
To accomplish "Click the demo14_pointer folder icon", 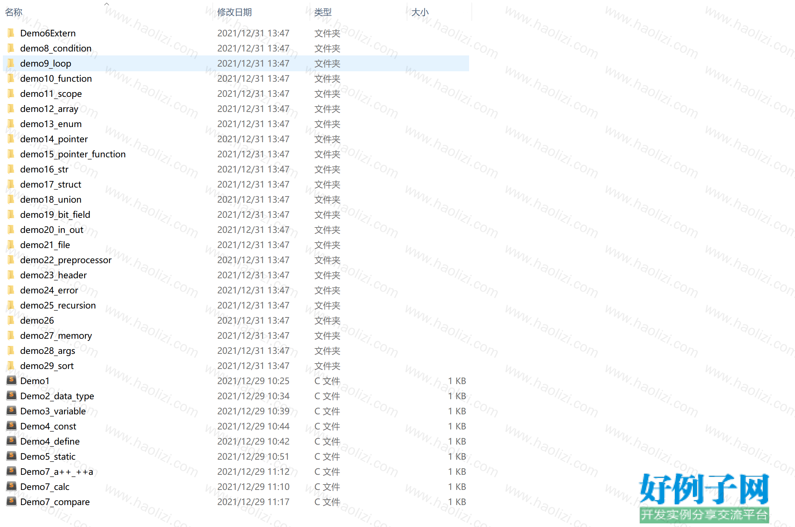I will click(x=11, y=139).
